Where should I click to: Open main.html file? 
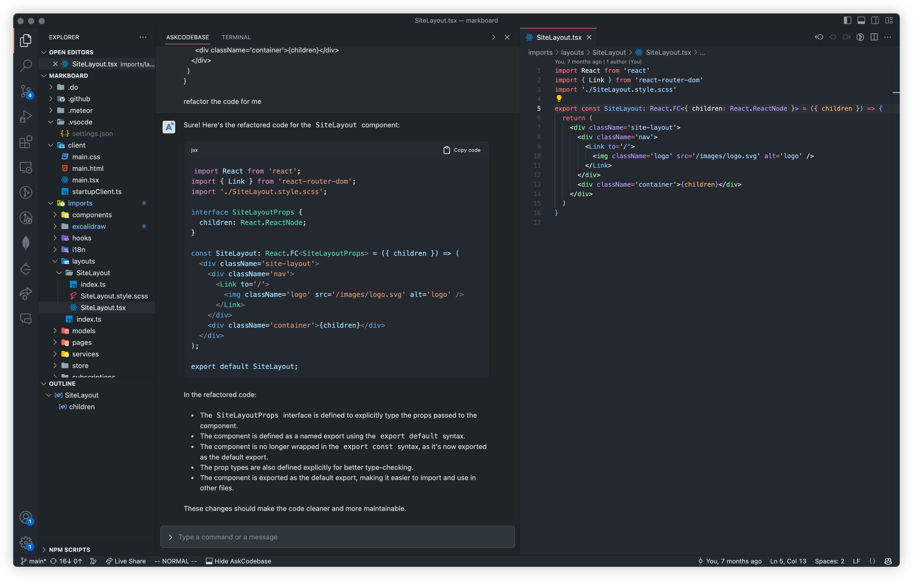click(88, 168)
